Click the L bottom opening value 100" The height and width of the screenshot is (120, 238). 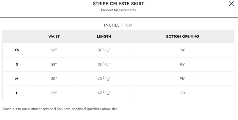click(182, 93)
